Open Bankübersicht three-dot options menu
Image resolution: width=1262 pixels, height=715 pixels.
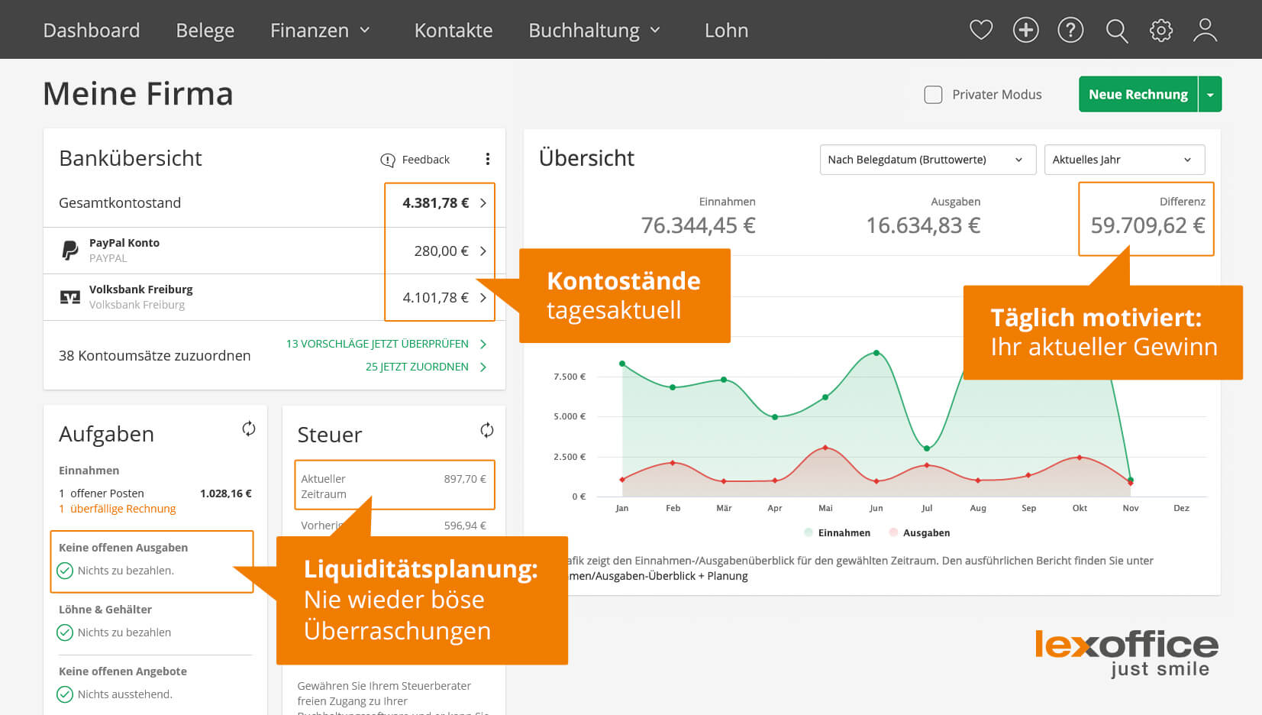pyautogui.click(x=488, y=159)
